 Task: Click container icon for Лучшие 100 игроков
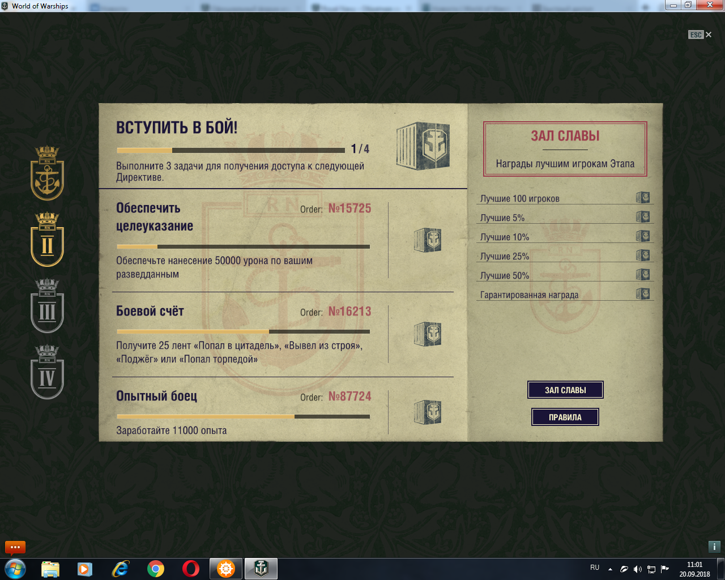click(643, 197)
